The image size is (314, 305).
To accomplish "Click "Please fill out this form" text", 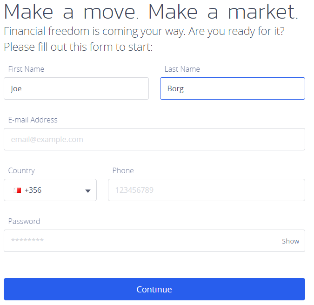I will pos(78,47).
